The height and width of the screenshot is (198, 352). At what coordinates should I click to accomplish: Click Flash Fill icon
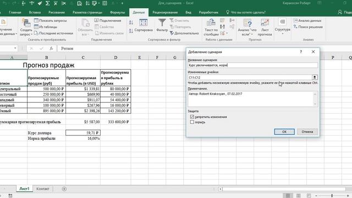click(x=222, y=20)
